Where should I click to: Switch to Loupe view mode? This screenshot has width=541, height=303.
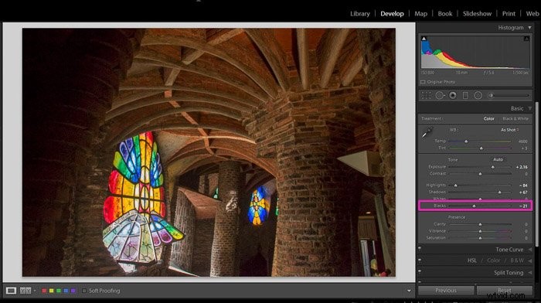click(11, 291)
